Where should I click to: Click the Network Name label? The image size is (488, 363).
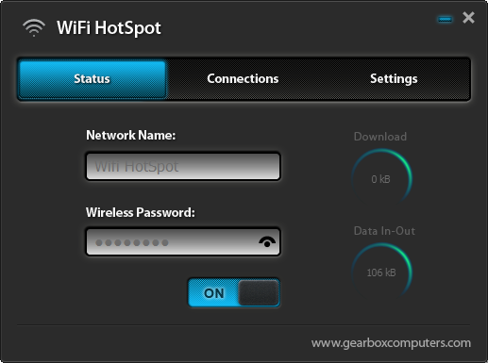click(x=131, y=135)
